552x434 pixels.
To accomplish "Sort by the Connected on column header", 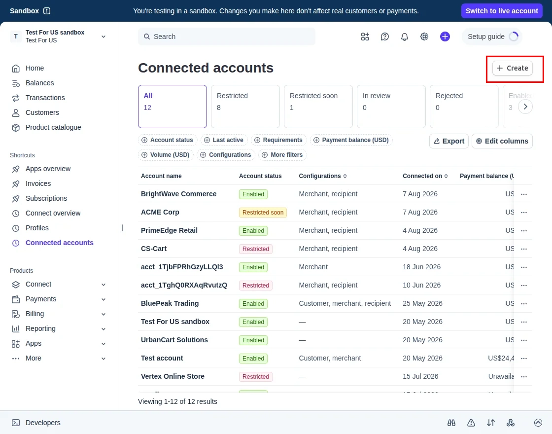I will [425, 176].
